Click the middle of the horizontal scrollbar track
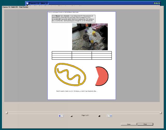This screenshot has width=166, height=130. pos(84,113)
